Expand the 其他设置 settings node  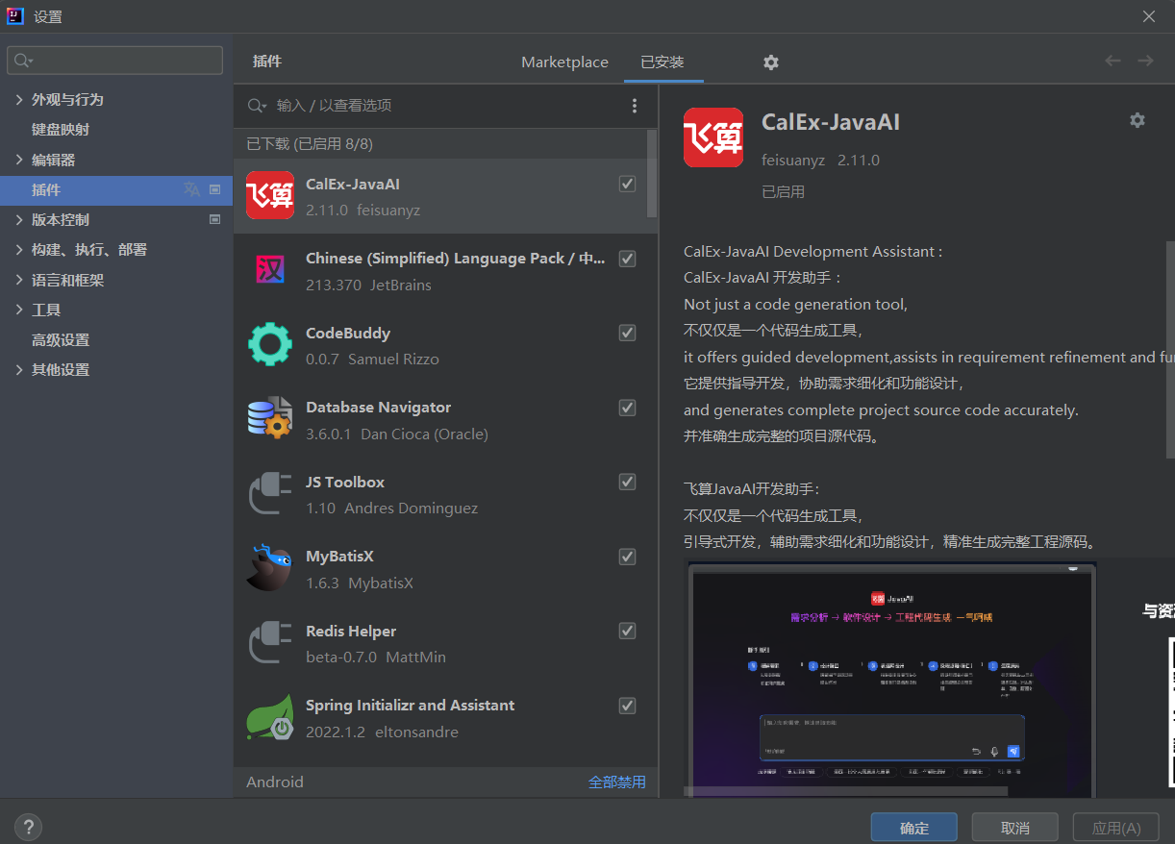[19, 369]
